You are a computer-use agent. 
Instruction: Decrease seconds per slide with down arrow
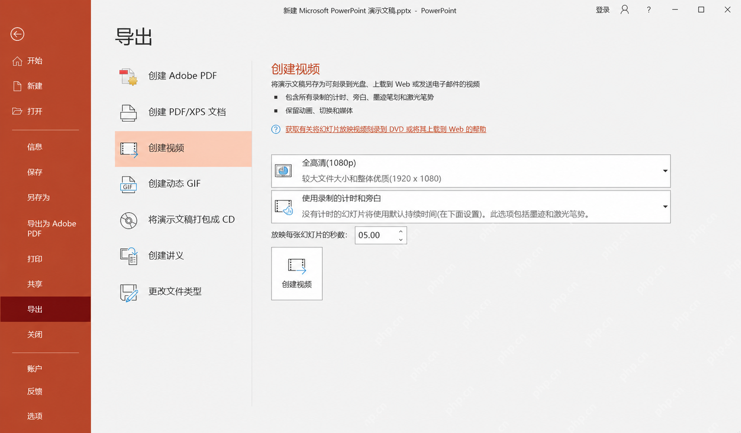coord(401,240)
